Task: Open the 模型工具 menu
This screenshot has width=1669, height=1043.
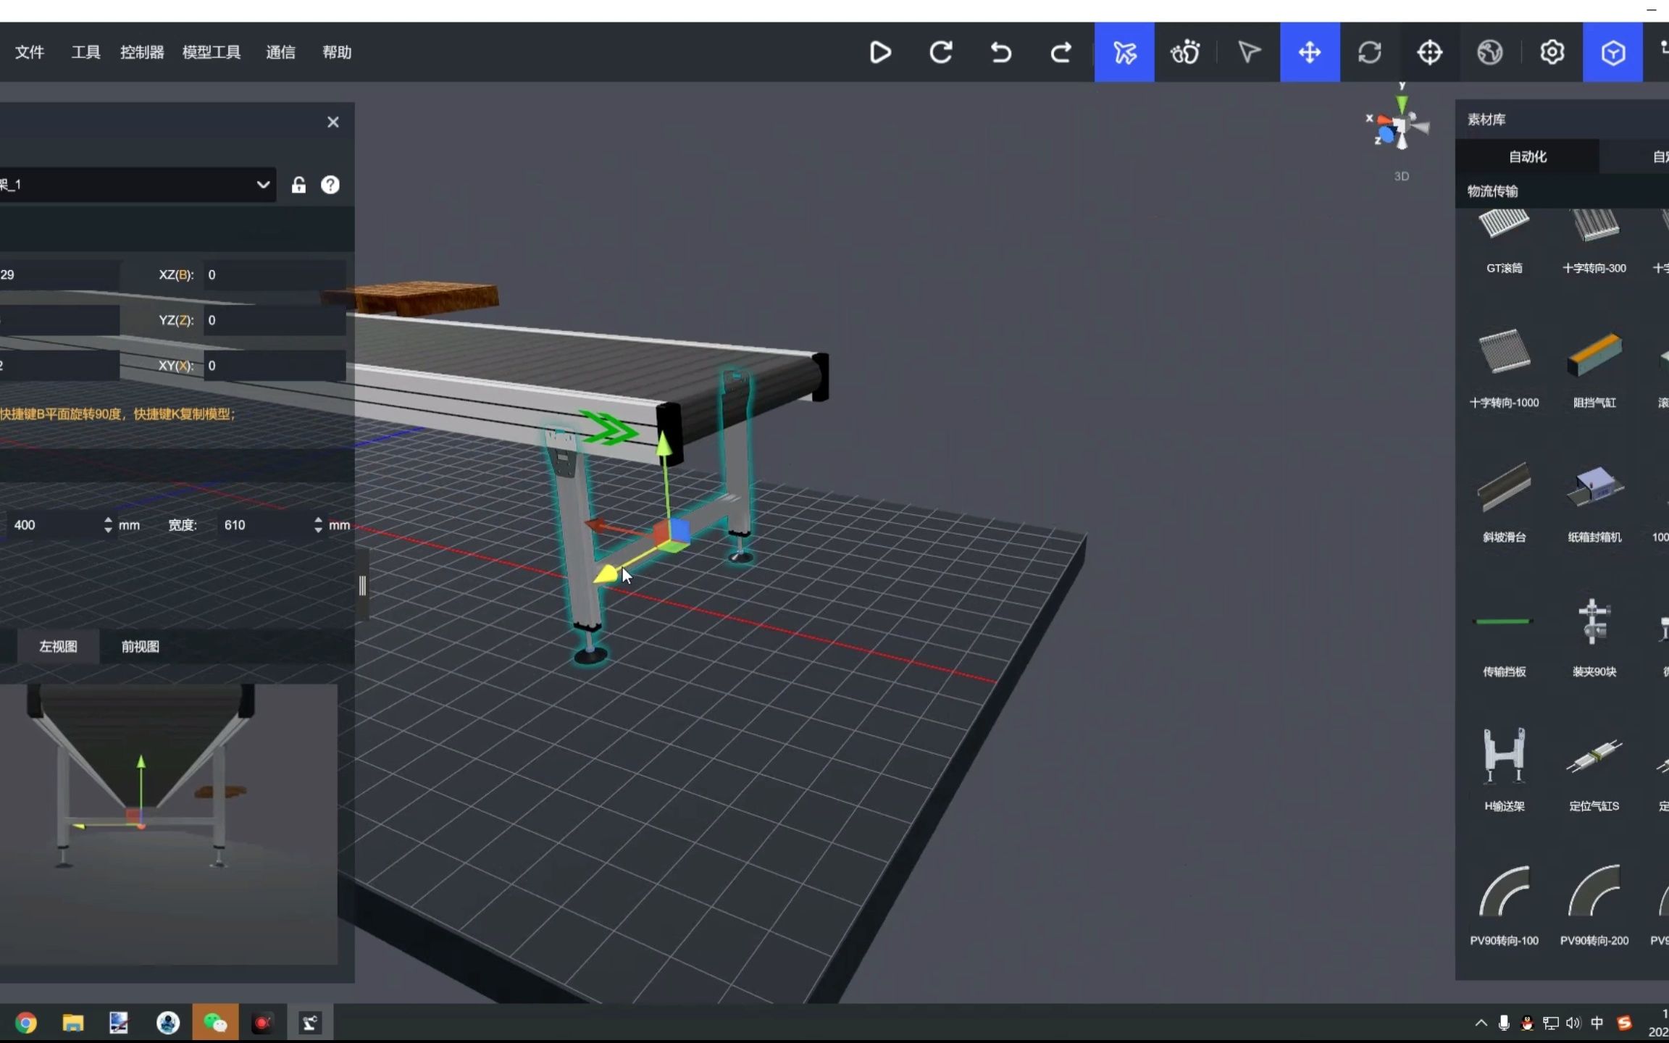Action: click(x=212, y=52)
